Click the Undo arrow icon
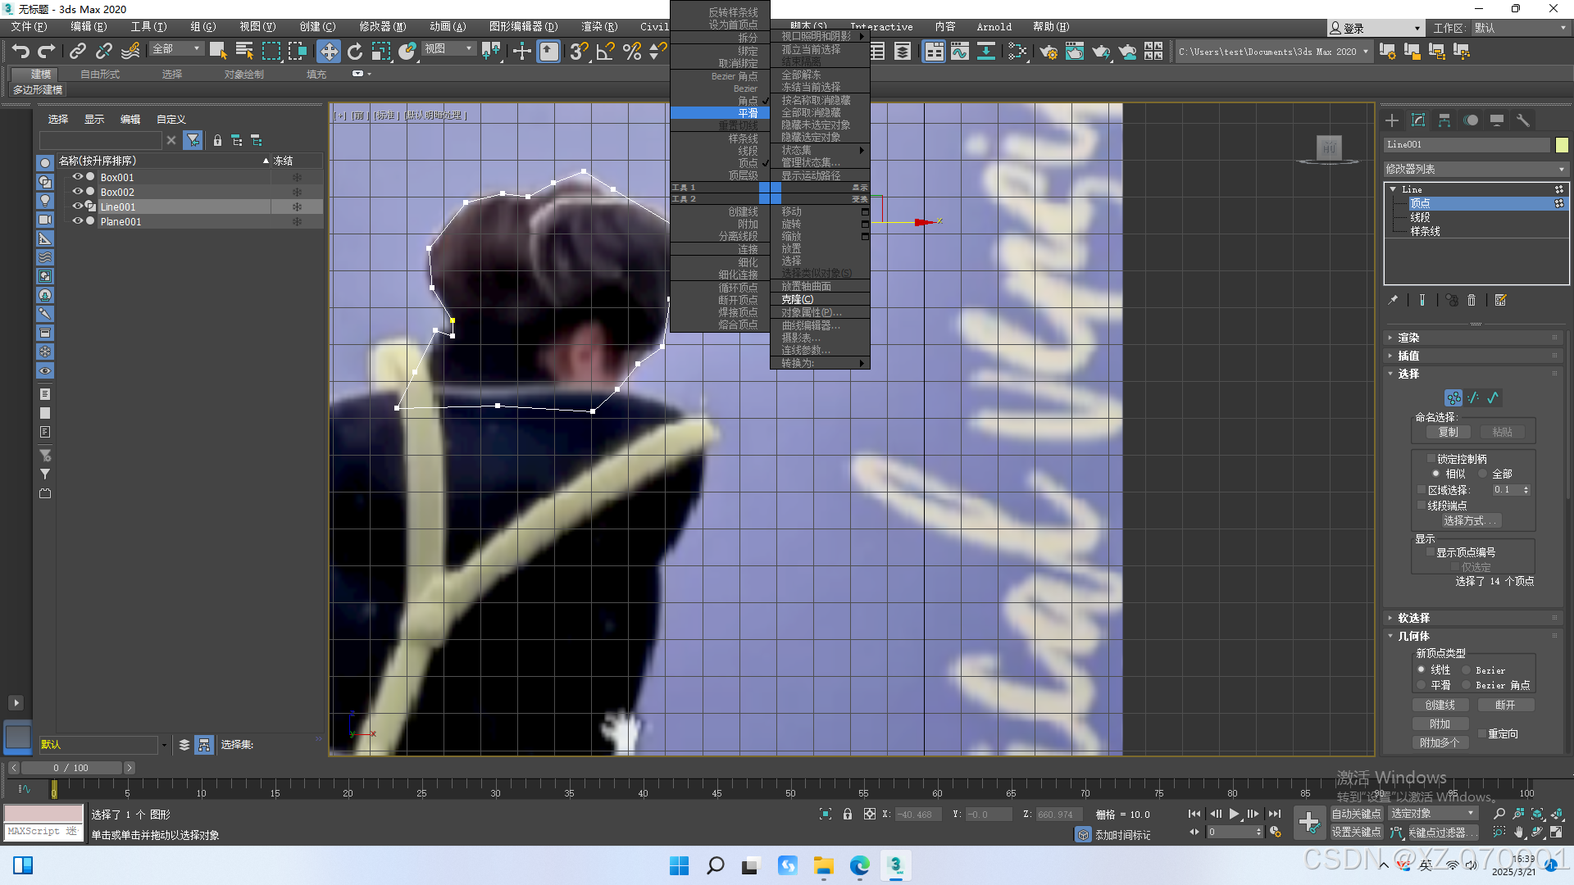1574x885 pixels. coord(20,52)
